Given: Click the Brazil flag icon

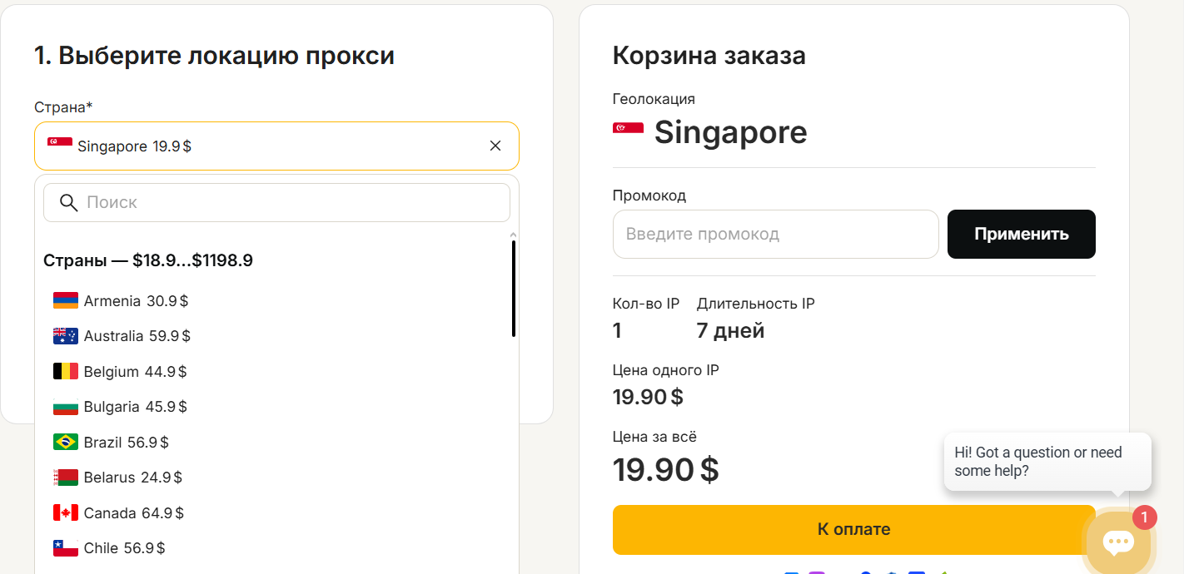Looking at the screenshot, I should tap(65, 442).
